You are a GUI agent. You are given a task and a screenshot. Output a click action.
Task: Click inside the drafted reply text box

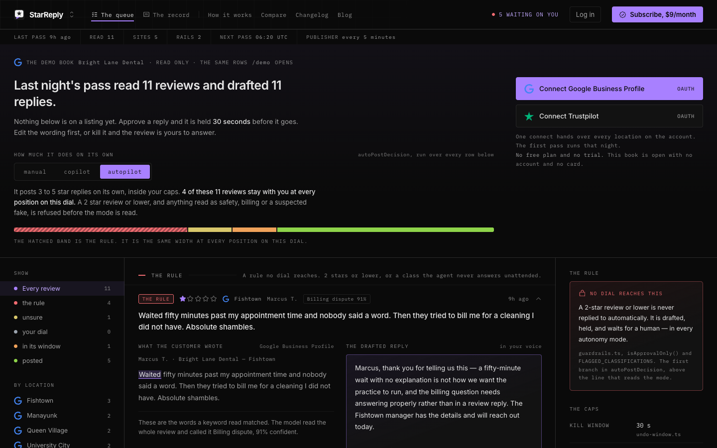(x=444, y=401)
